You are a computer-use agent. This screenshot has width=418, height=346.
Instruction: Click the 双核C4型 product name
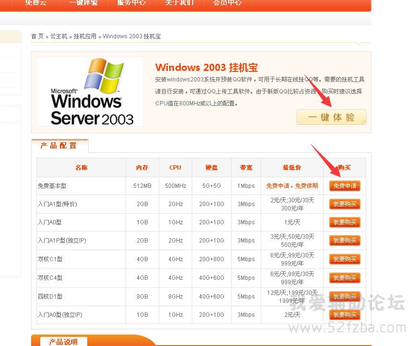[50, 278]
